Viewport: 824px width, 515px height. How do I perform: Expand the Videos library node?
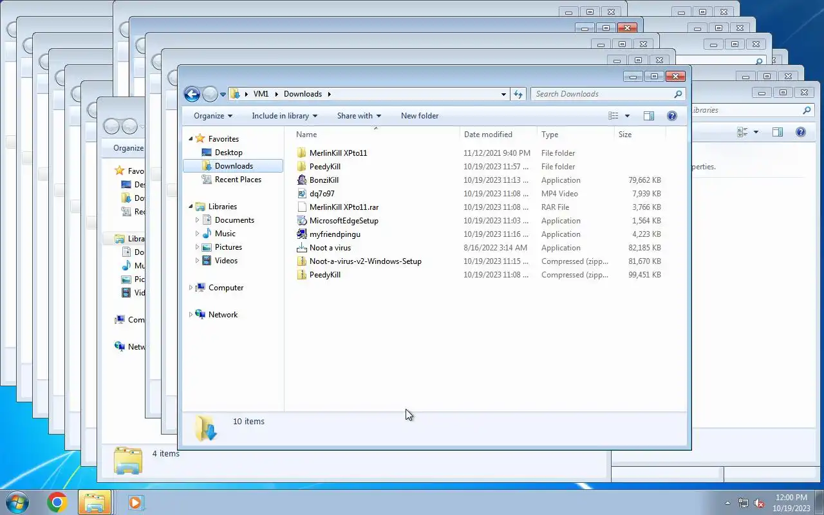point(197,261)
